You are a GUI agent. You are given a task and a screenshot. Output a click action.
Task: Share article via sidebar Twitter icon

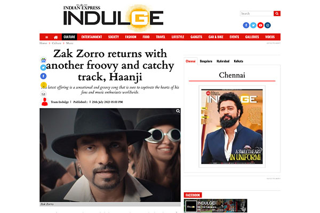43,68
